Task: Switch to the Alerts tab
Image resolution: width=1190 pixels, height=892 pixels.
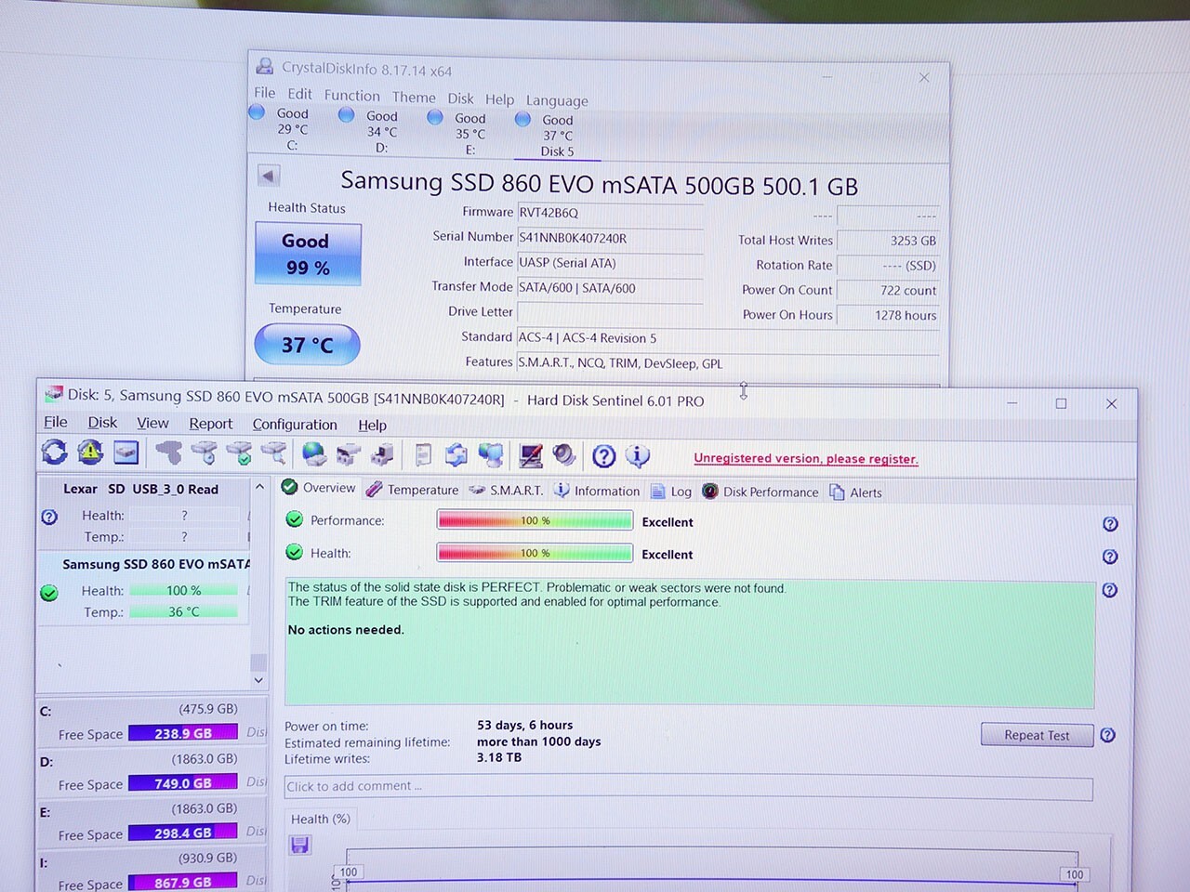Action: 855,492
